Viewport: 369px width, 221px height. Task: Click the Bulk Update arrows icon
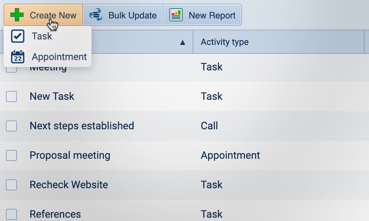coord(96,15)
